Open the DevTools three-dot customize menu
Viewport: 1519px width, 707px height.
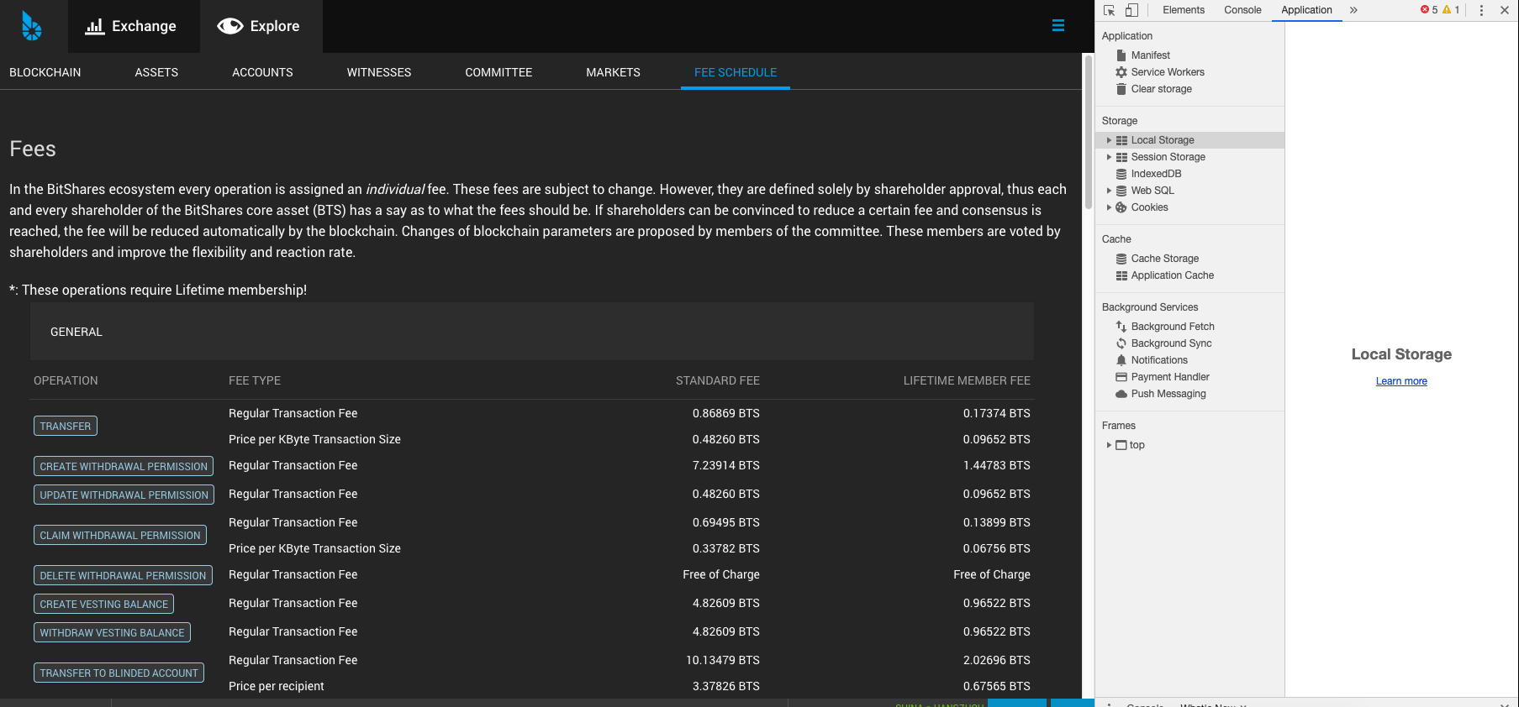tap(1481, 10)
